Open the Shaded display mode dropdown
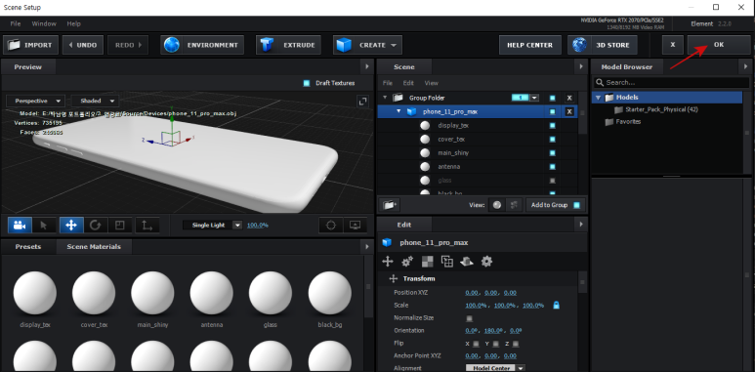Viewport: 755px width, 372px height. tap(95, 102)
